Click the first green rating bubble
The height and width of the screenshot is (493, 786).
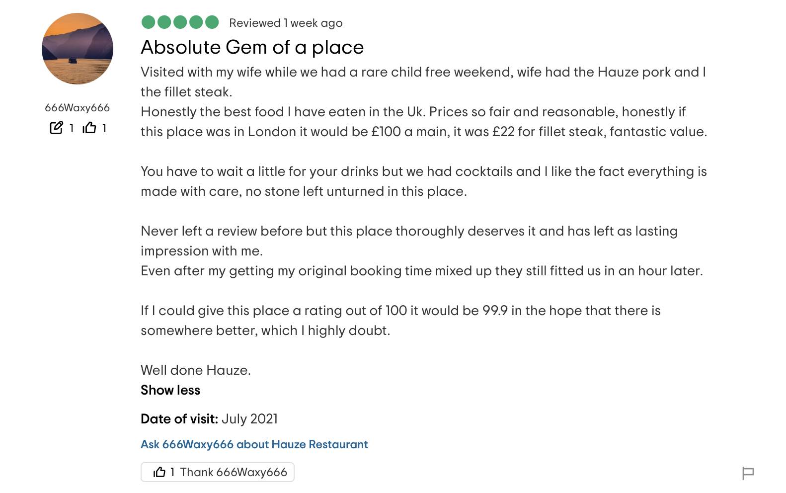coord(148,22)
